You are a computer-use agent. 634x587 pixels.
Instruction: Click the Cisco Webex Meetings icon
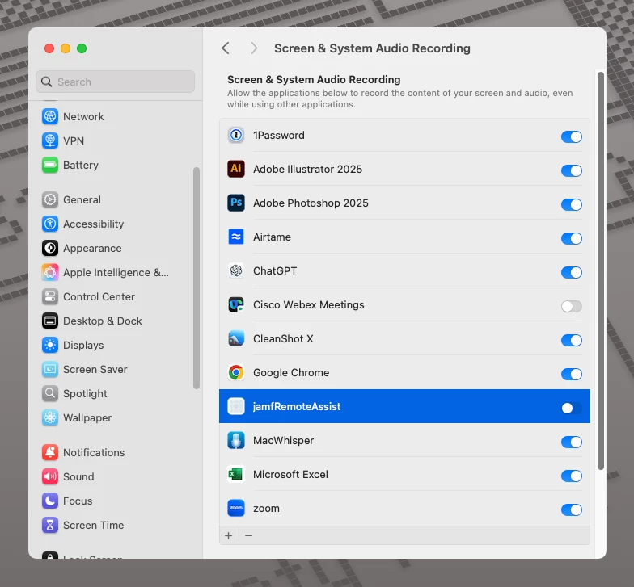[x=236, y=305]
